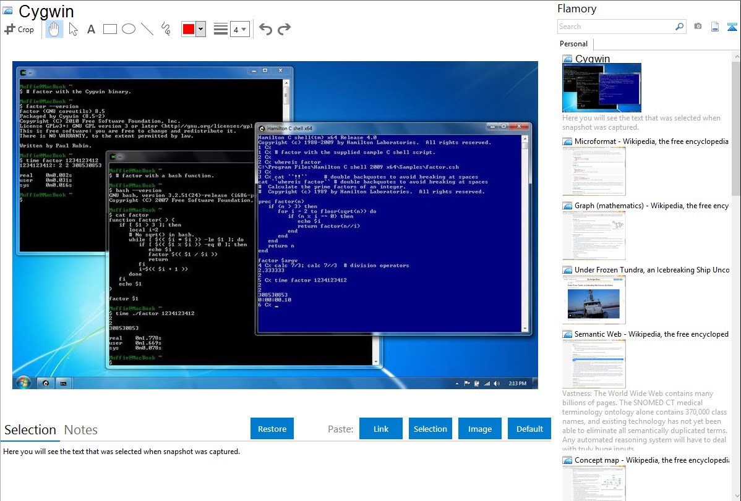Image resolution: width=741 pixels, height=501 pixels.
Task: Open the Semantic Web page thumbnail
Action: [x=594, y=364]
